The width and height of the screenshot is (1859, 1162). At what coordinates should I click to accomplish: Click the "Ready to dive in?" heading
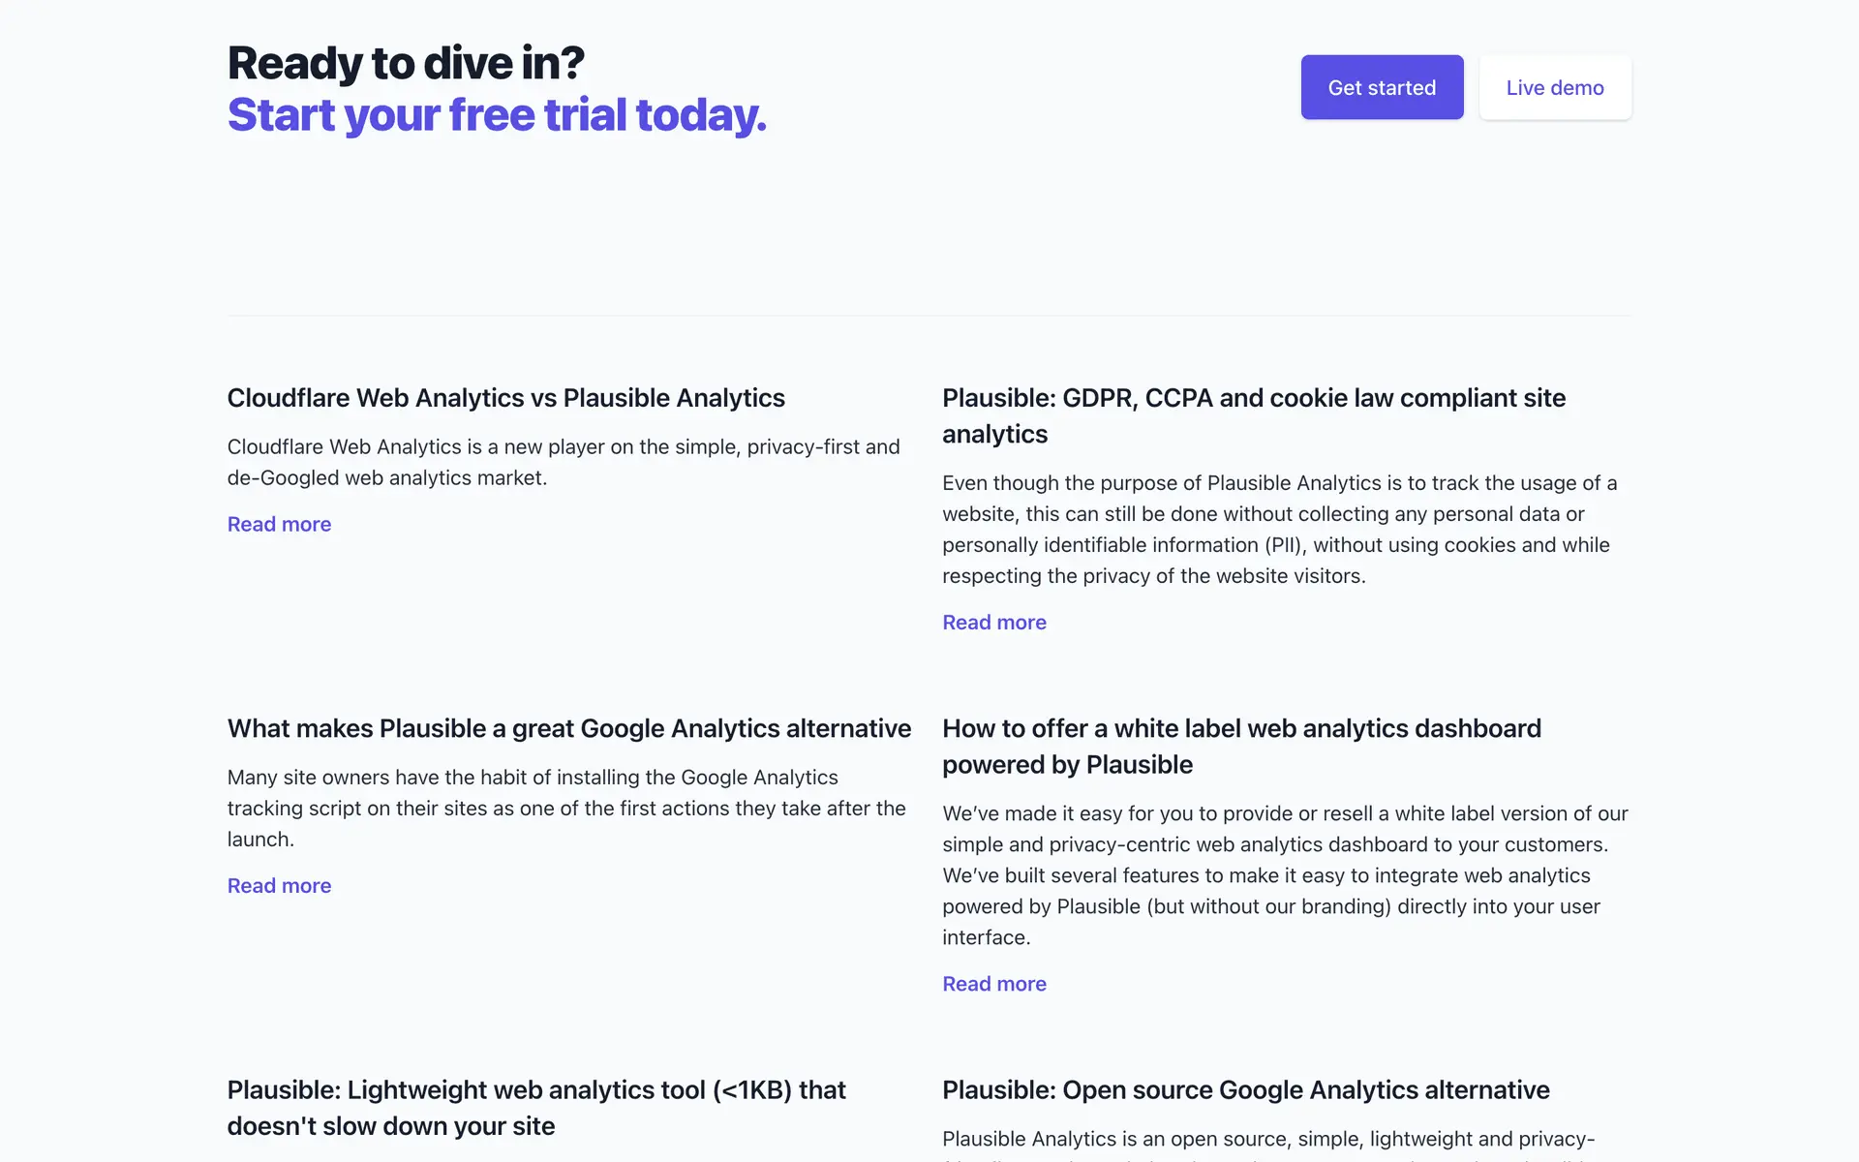[406, 63]
